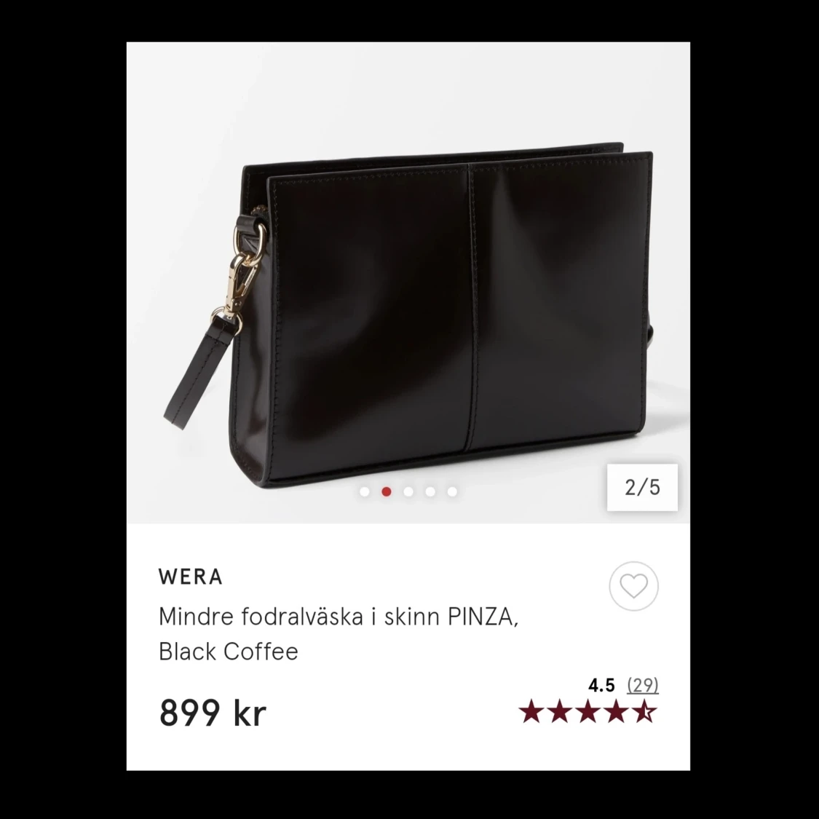Click the half-filled fifth rating star
The image size is (819, 819).
(x=644, y=711)
